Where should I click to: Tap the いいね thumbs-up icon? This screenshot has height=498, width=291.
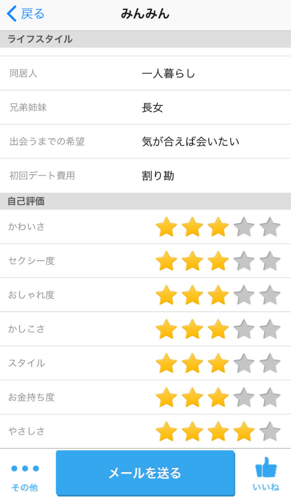[265, 468]
